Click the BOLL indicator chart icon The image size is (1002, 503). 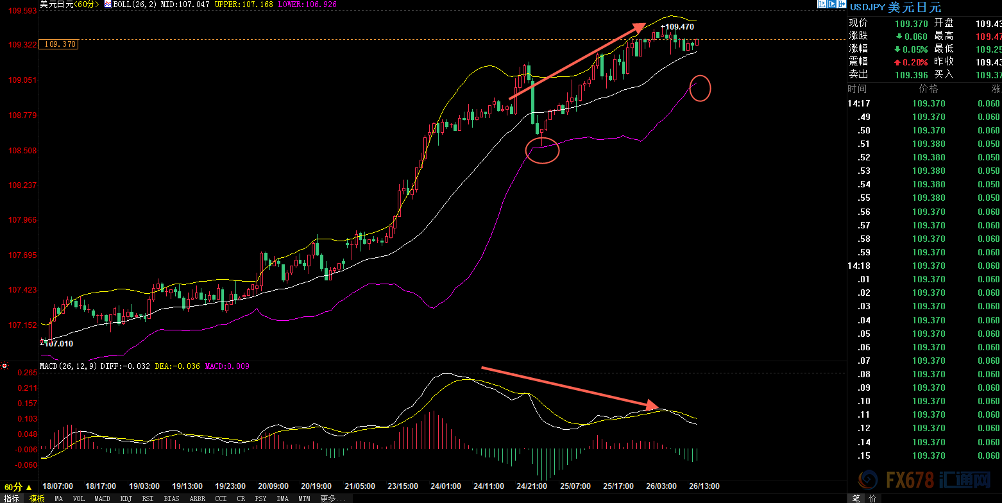(107, 4)
